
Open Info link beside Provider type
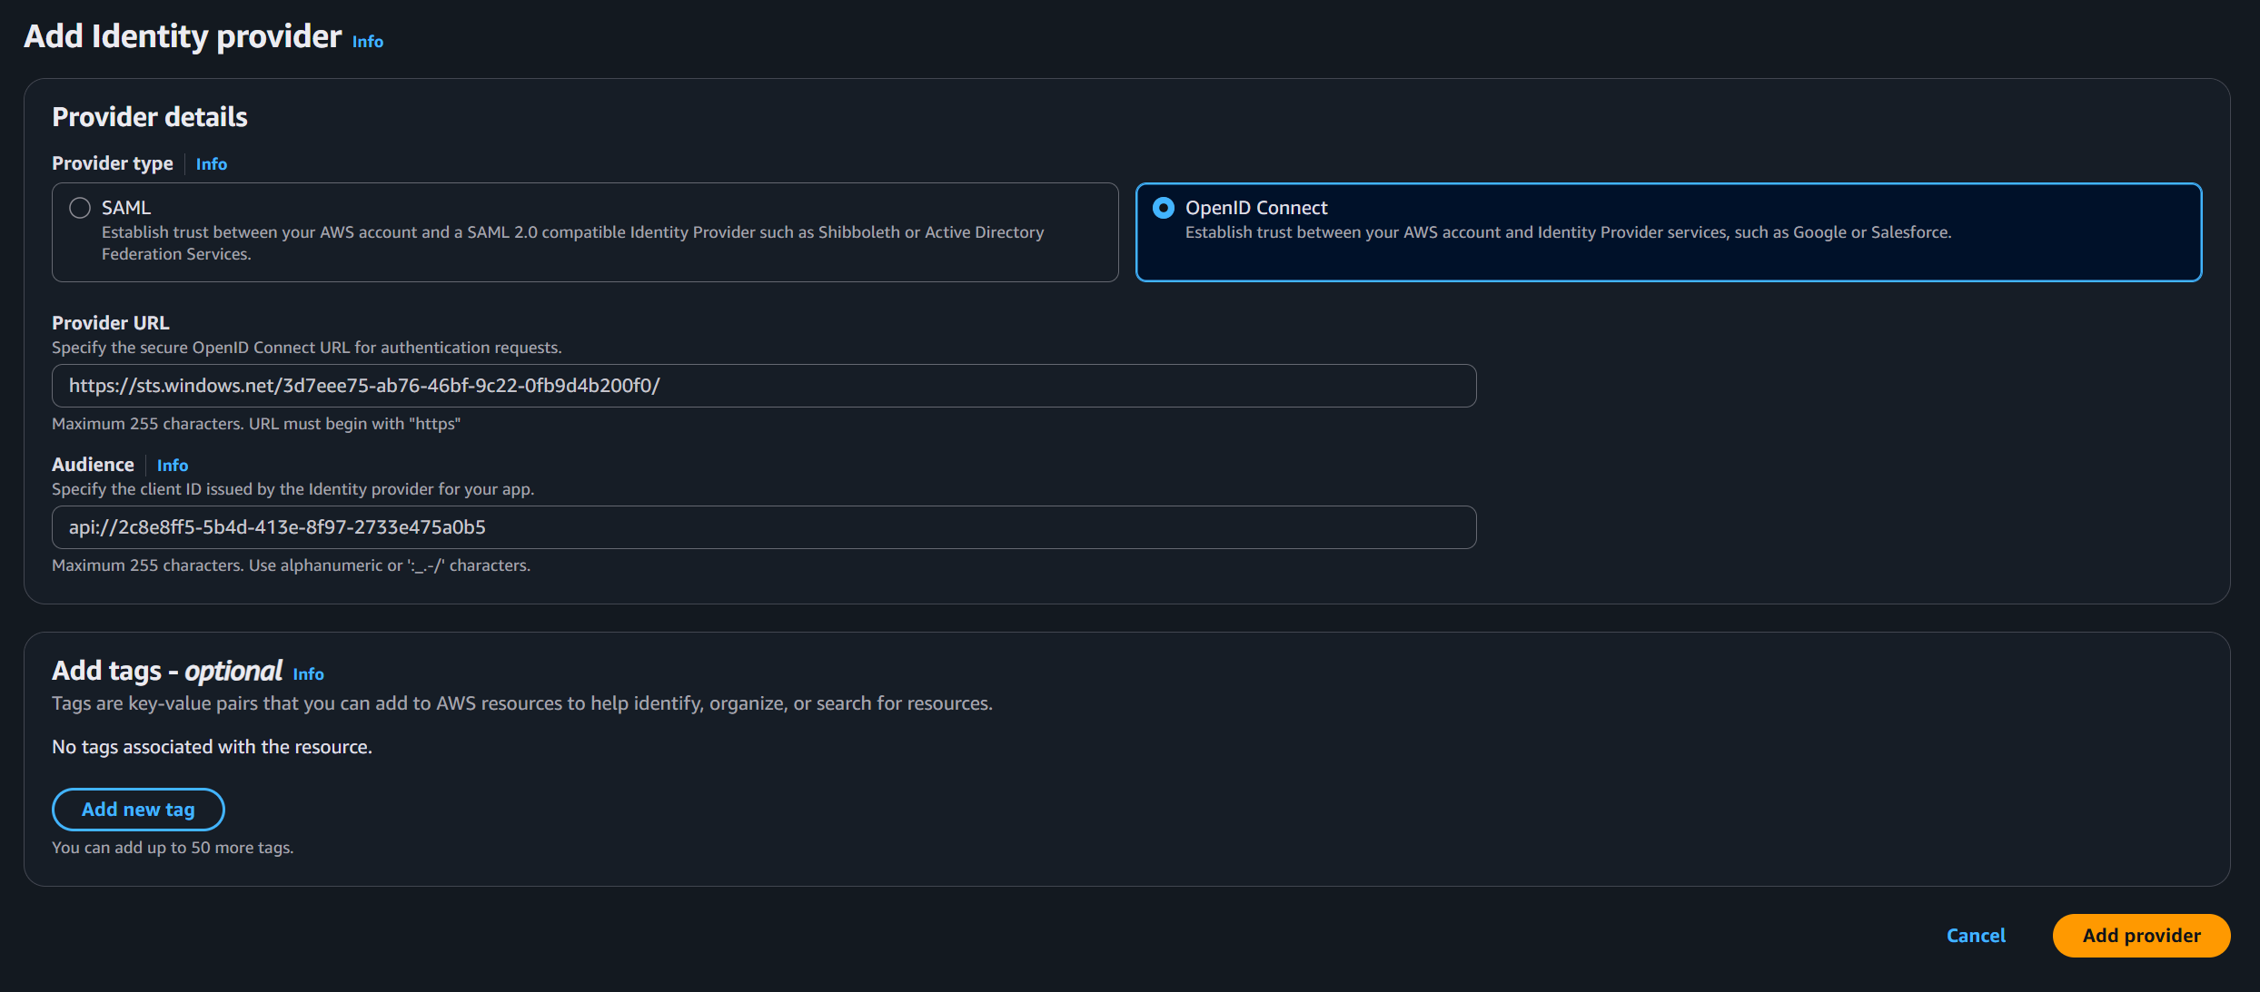(x=212, y=164)
